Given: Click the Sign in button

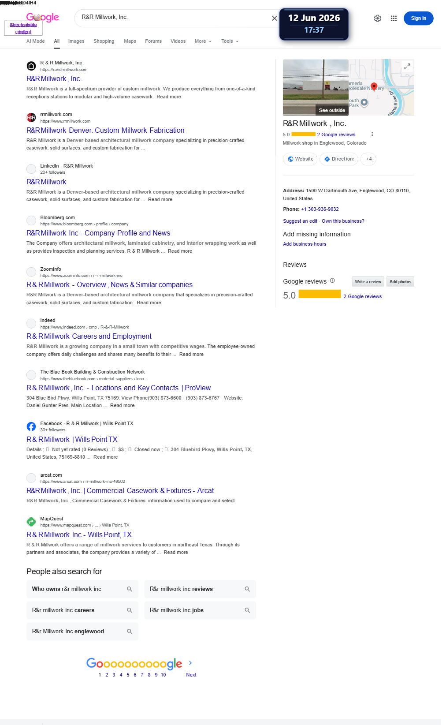Looking at the screenshot, I should 419,18.
